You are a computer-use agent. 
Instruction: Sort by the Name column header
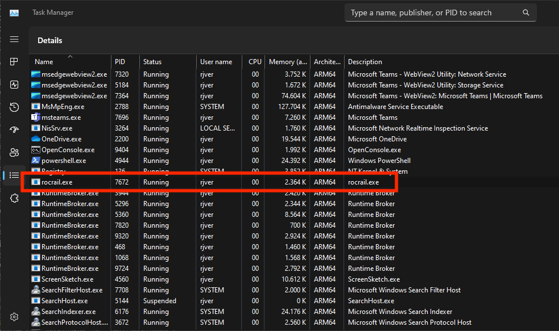point(44,62)
